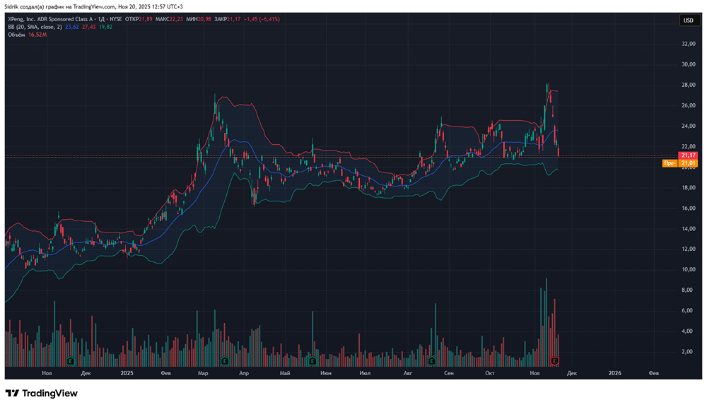
Task: Click the 16,52M volume value in legend
Action: tap(37, 34)
